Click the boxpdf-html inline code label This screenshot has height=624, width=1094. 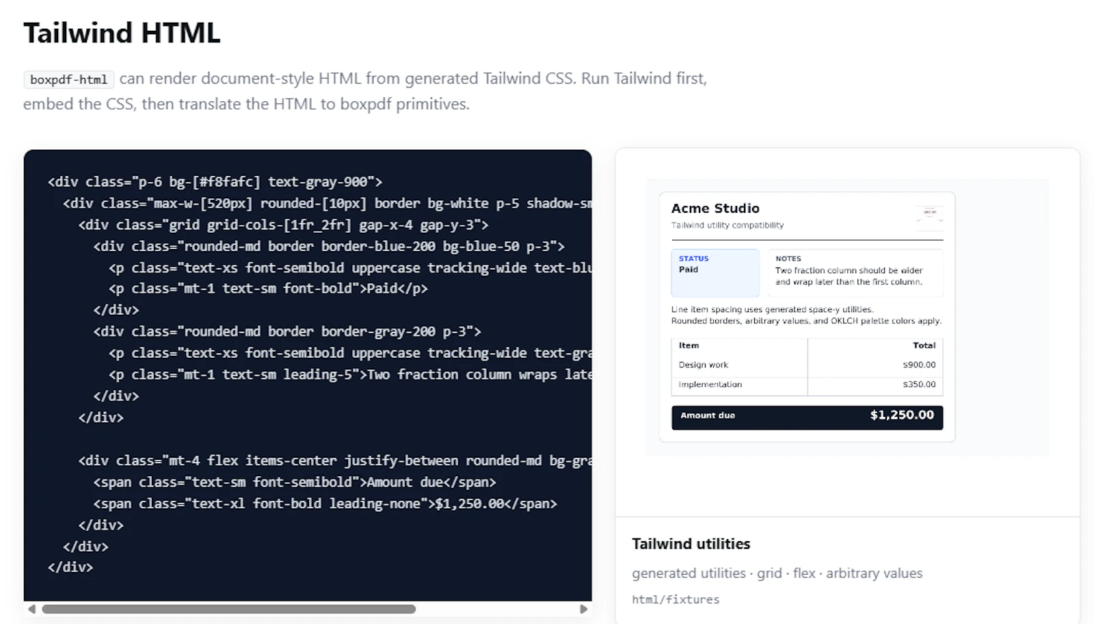pos(69,79)
